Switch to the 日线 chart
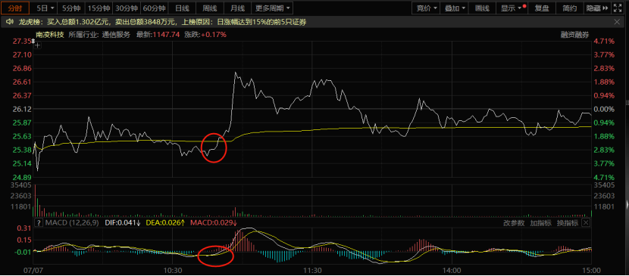Viewport: 629px width, 276px height. point(182,8)
